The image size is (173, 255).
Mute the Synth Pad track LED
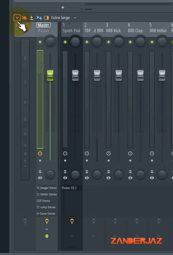point(65,42)
